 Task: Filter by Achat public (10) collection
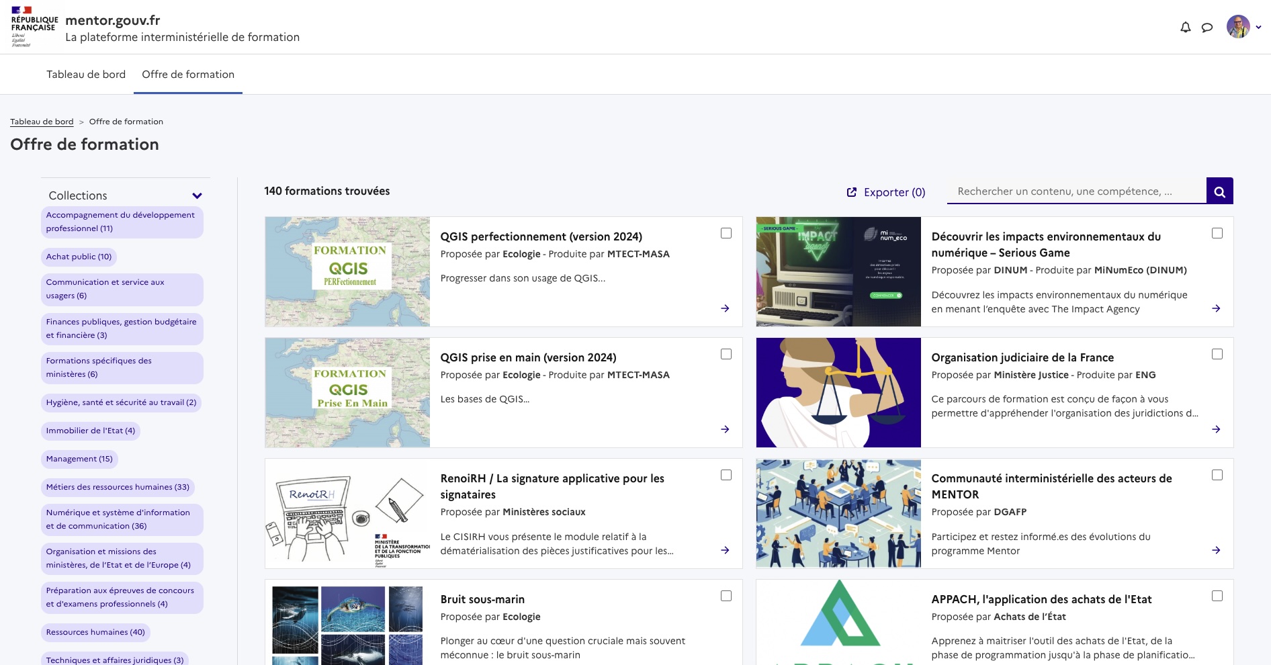(x=79, y=257)
